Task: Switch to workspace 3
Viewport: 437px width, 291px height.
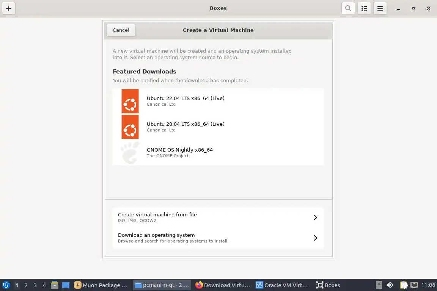Action: (x=35, y=285)
